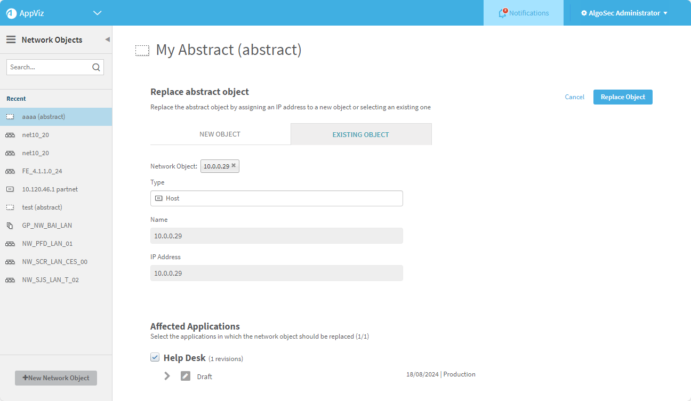Open the notifications bell icon
This screenshot has height=401, width=691.
coord(502,13)
